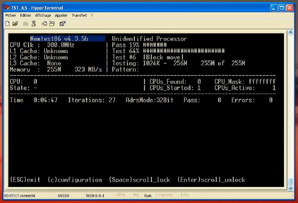Image resolution: width=298 pixels, height=203 pixels.
Task: Click the Écho status bar indicator
Action: coord(184,195)
